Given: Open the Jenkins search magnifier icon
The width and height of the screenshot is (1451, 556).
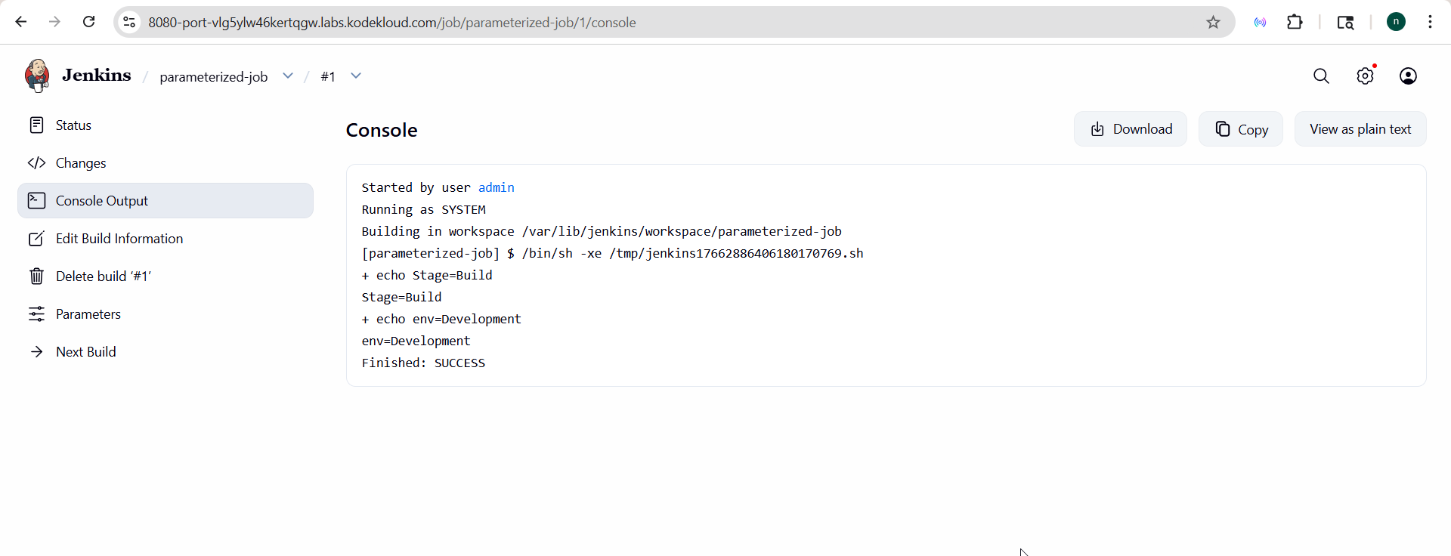Looking at the screenshot, I should tap(1321, 76).
